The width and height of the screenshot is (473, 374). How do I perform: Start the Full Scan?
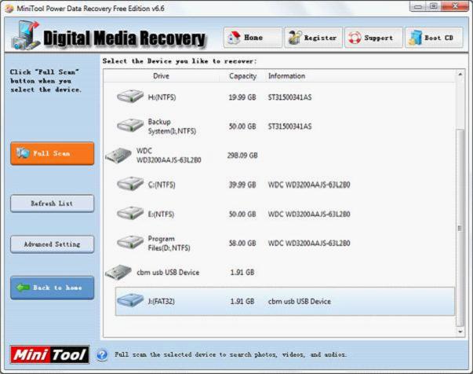pos(53,153)
